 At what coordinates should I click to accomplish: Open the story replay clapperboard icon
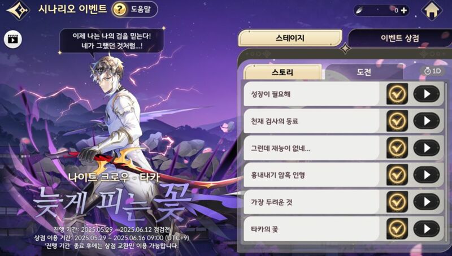coord(13,39)
